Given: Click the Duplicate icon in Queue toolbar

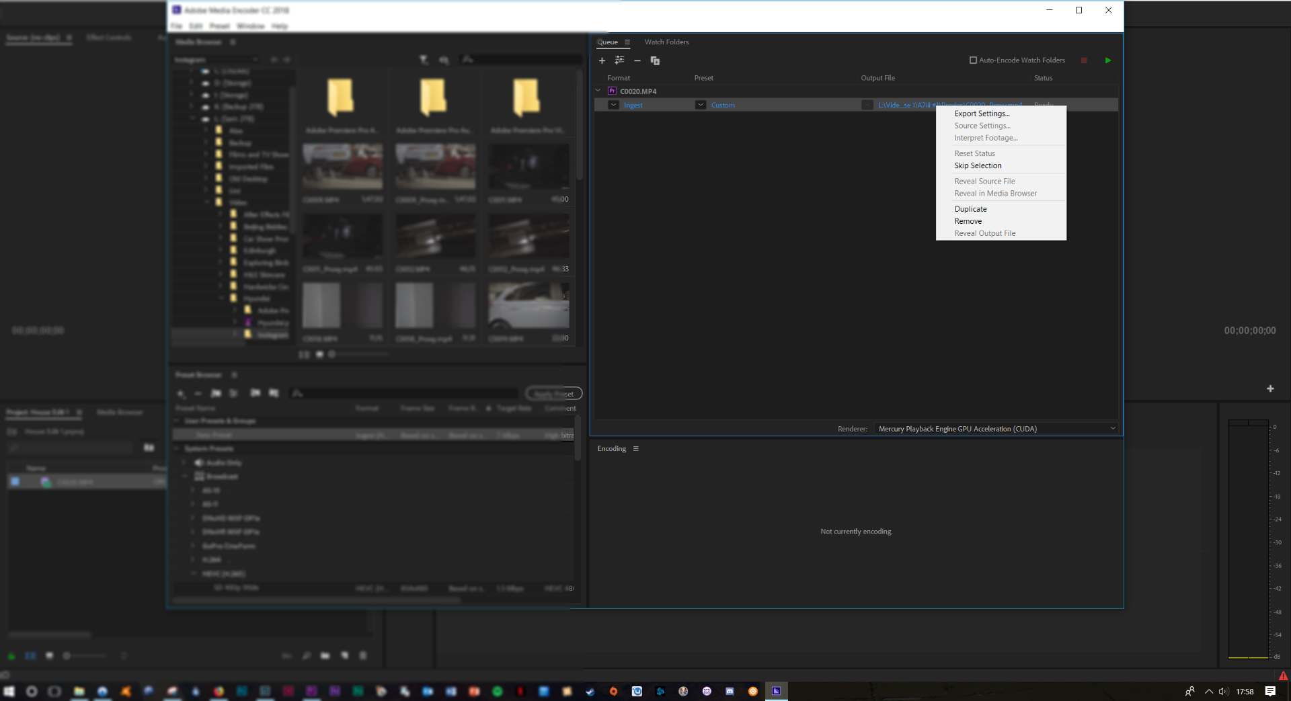Looking at the screenshot, I should [x=655, y=60].
